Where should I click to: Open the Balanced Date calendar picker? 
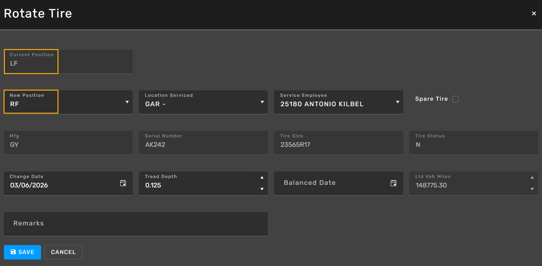[393, 183]
